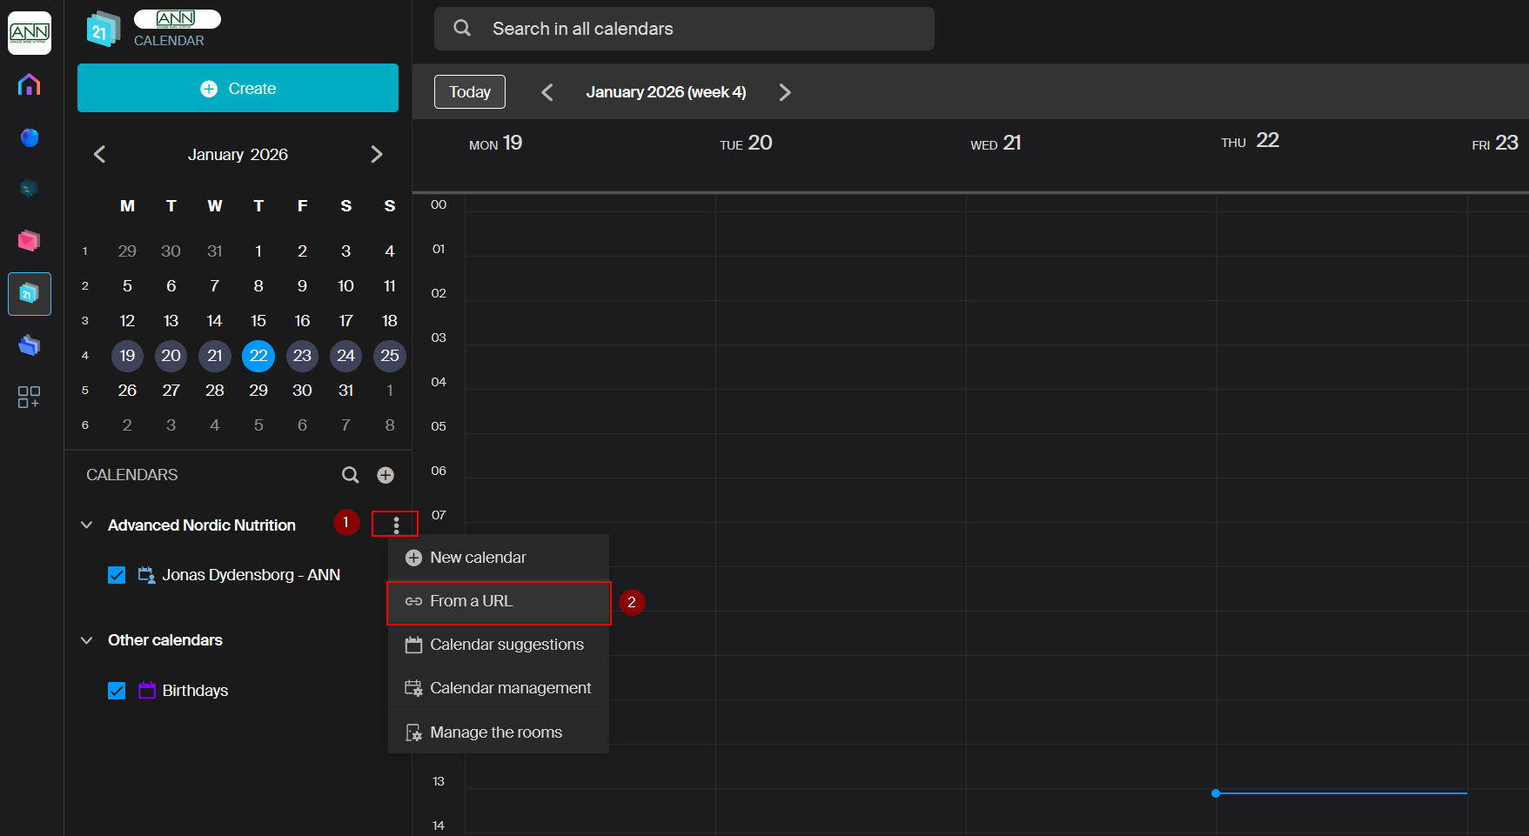Collapse Other calendars group
Screen dimensions: 1529x836
click(87, 640)
